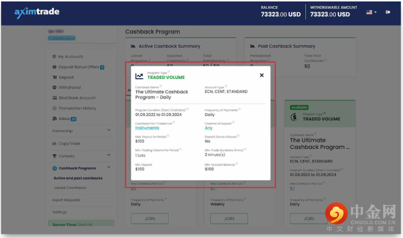Expand the Partnership menu chevron

pos(109,130)
